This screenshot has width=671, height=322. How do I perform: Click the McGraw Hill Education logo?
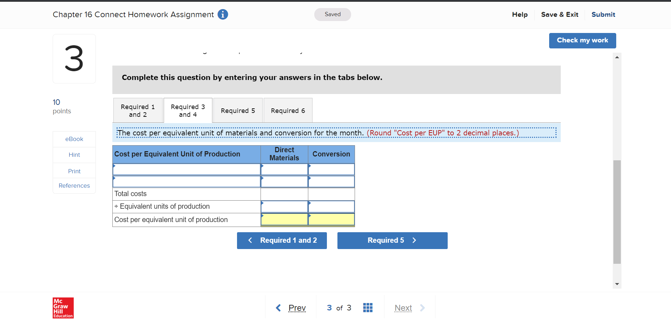coord(63,308)
